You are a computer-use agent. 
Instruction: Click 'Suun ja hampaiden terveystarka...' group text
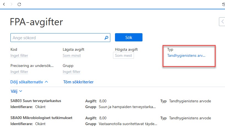click(127, 107)
